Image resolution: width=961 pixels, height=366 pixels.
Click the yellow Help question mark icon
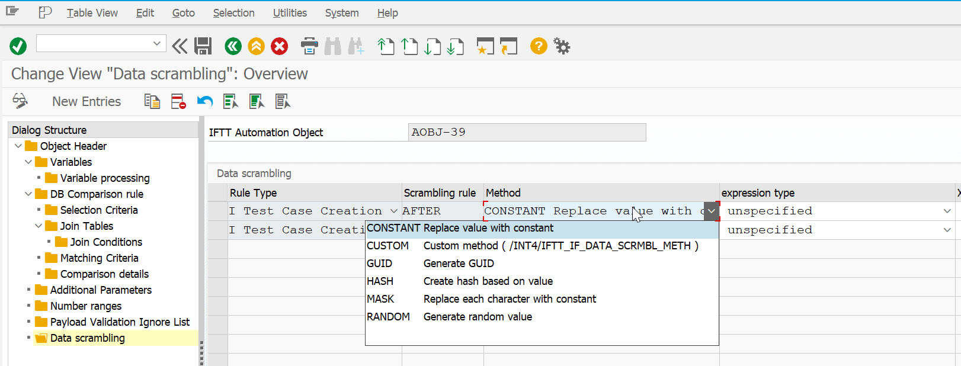(x=538, y=46)
